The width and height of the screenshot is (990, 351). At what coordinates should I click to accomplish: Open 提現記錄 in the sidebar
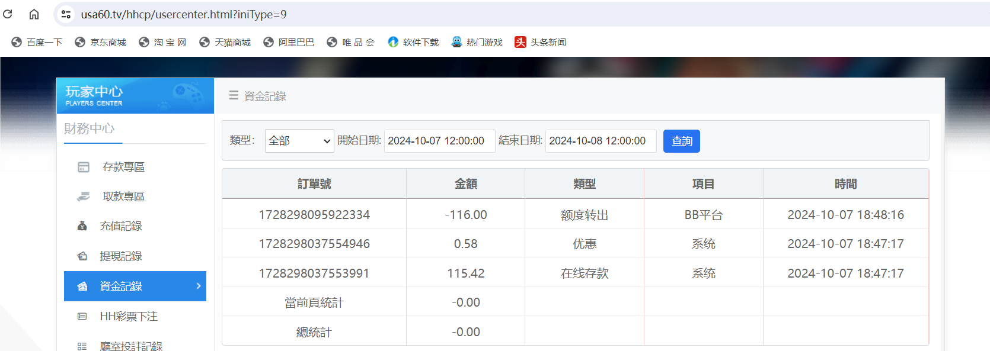121,256
